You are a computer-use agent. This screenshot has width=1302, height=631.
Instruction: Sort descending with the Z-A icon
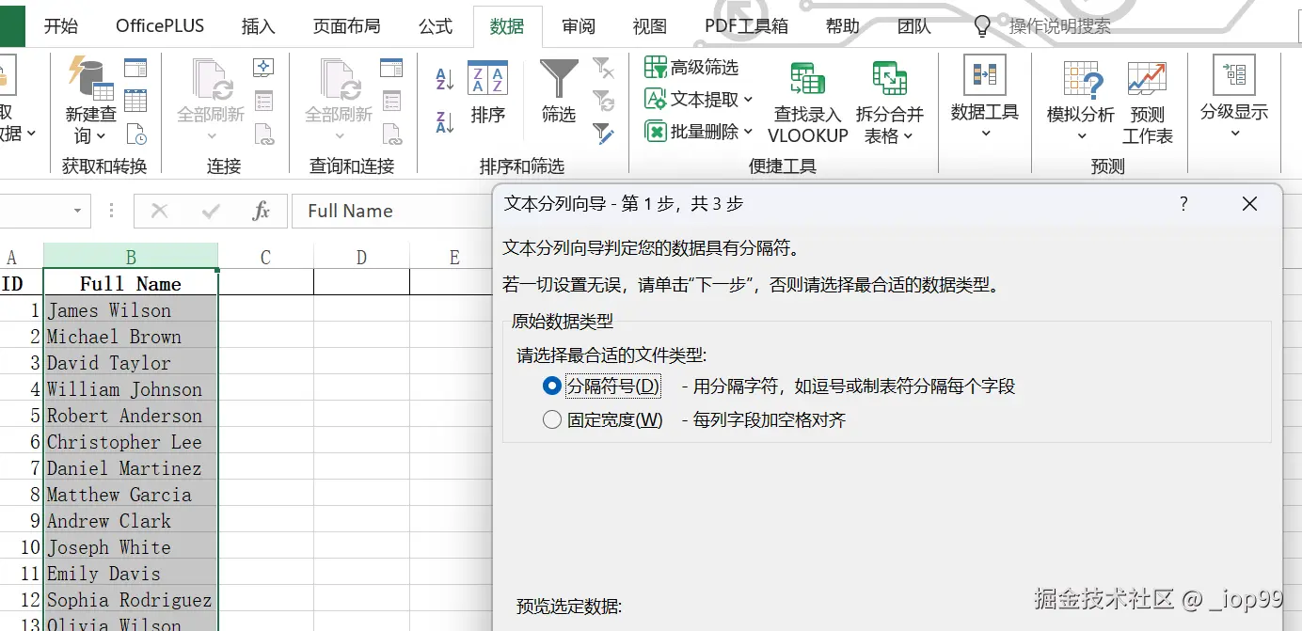pos(445,121)
